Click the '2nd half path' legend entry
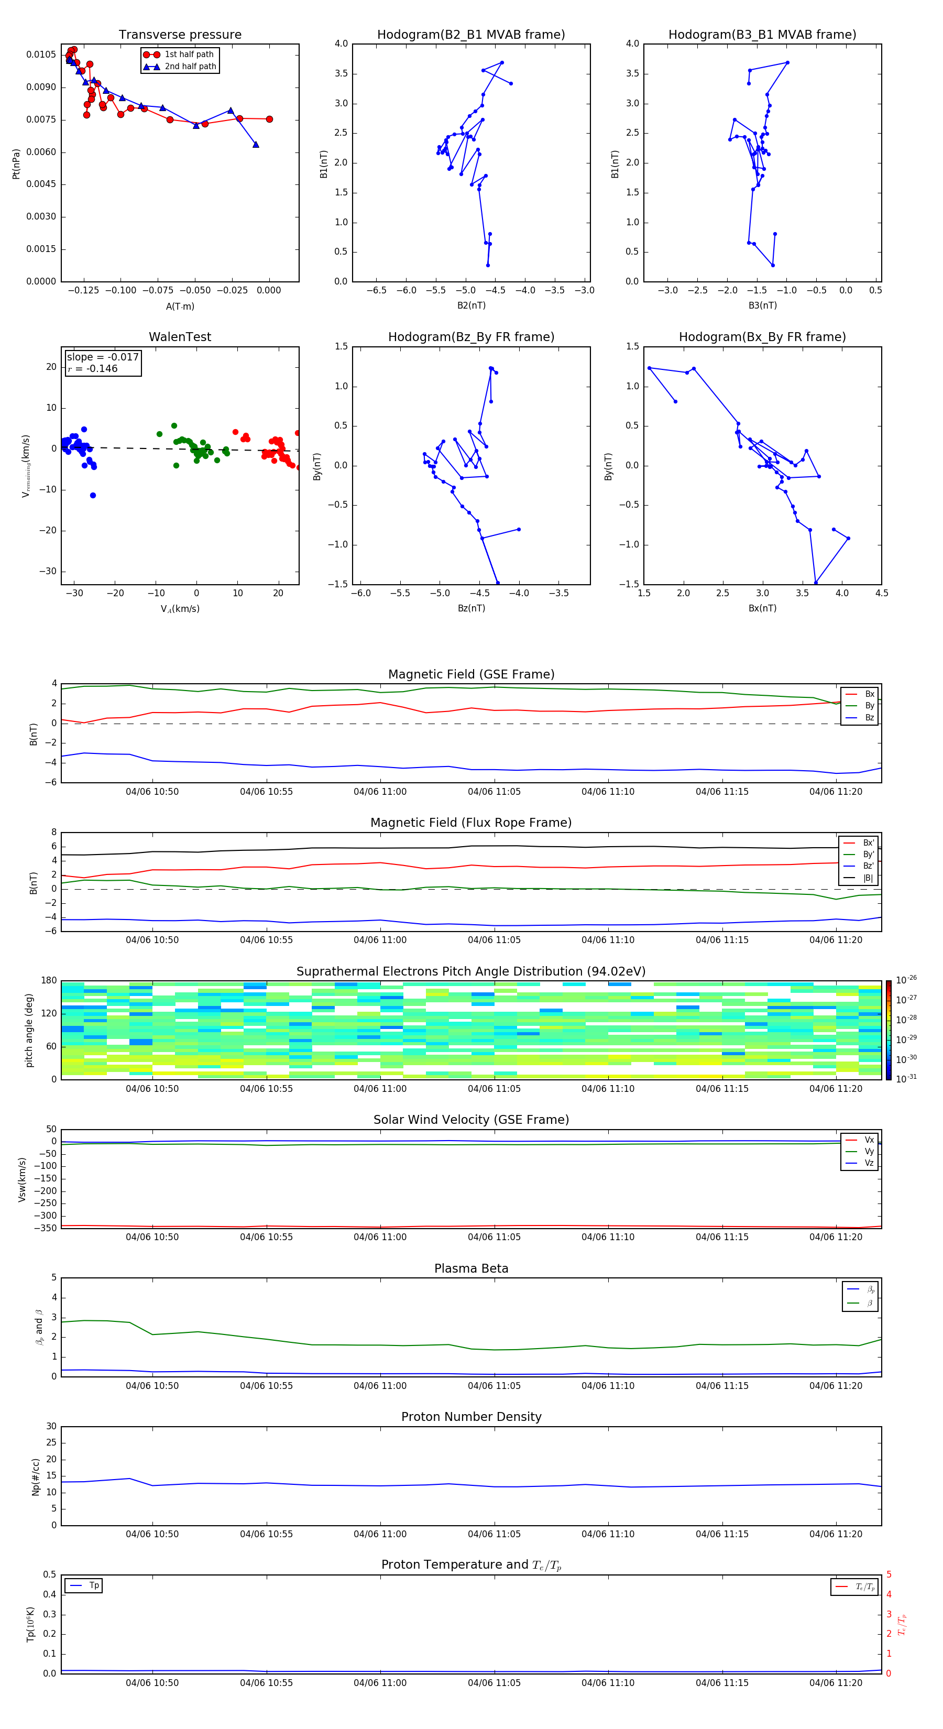Viewport: 943px width, 1729px height. [180, 67]
